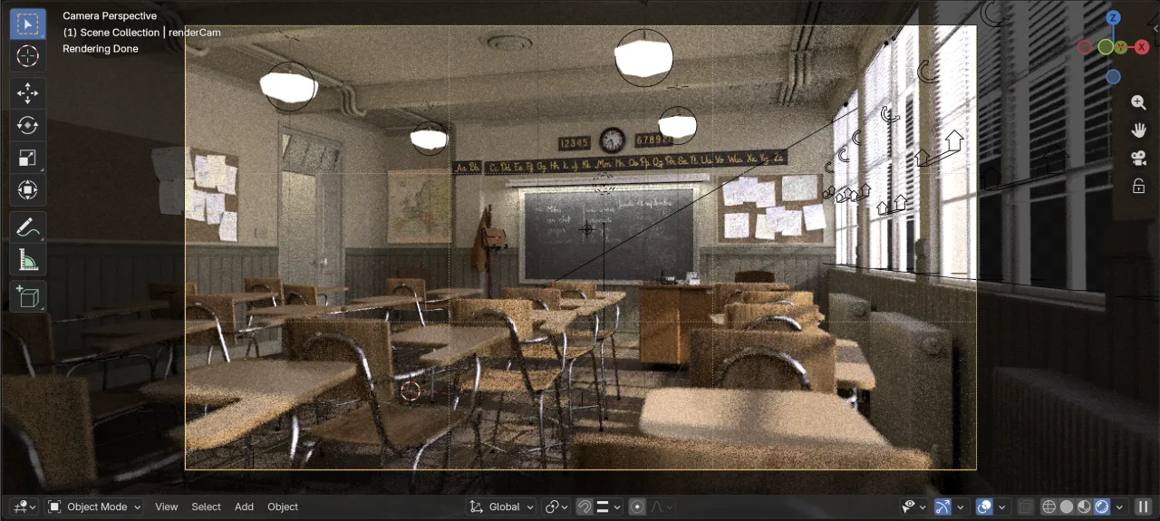Image resolution: width=1160 pixels, height=521 pixels.
Task: Click the pan hand viewport icon
Action: pyautogui.click(x=1139, y=130)
